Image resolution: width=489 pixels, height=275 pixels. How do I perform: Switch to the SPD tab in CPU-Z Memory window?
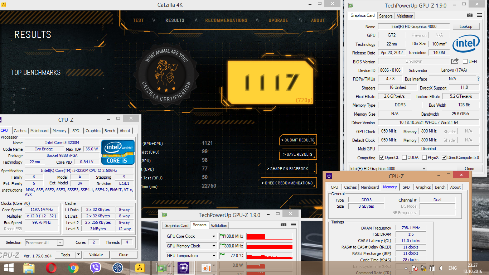point(406,187)
